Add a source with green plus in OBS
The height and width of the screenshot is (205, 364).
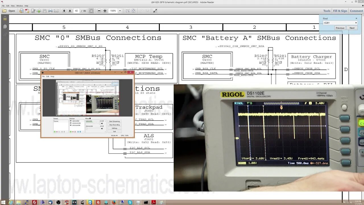(71, 132)
